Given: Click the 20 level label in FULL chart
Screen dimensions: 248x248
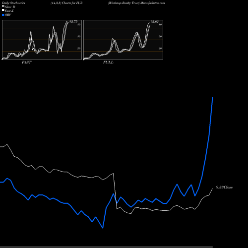Looking at the screenshot, I should click(x=160, y=48).
